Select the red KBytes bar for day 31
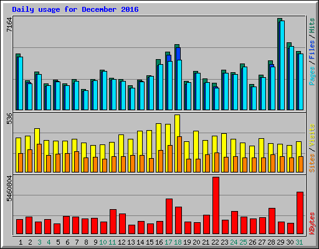This screenshot has width=319, height=249. [300, 213]
